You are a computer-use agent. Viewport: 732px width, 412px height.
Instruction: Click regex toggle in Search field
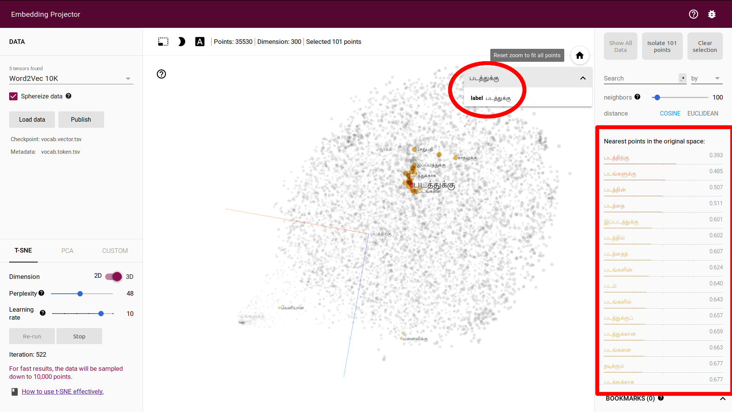[682, 78]
